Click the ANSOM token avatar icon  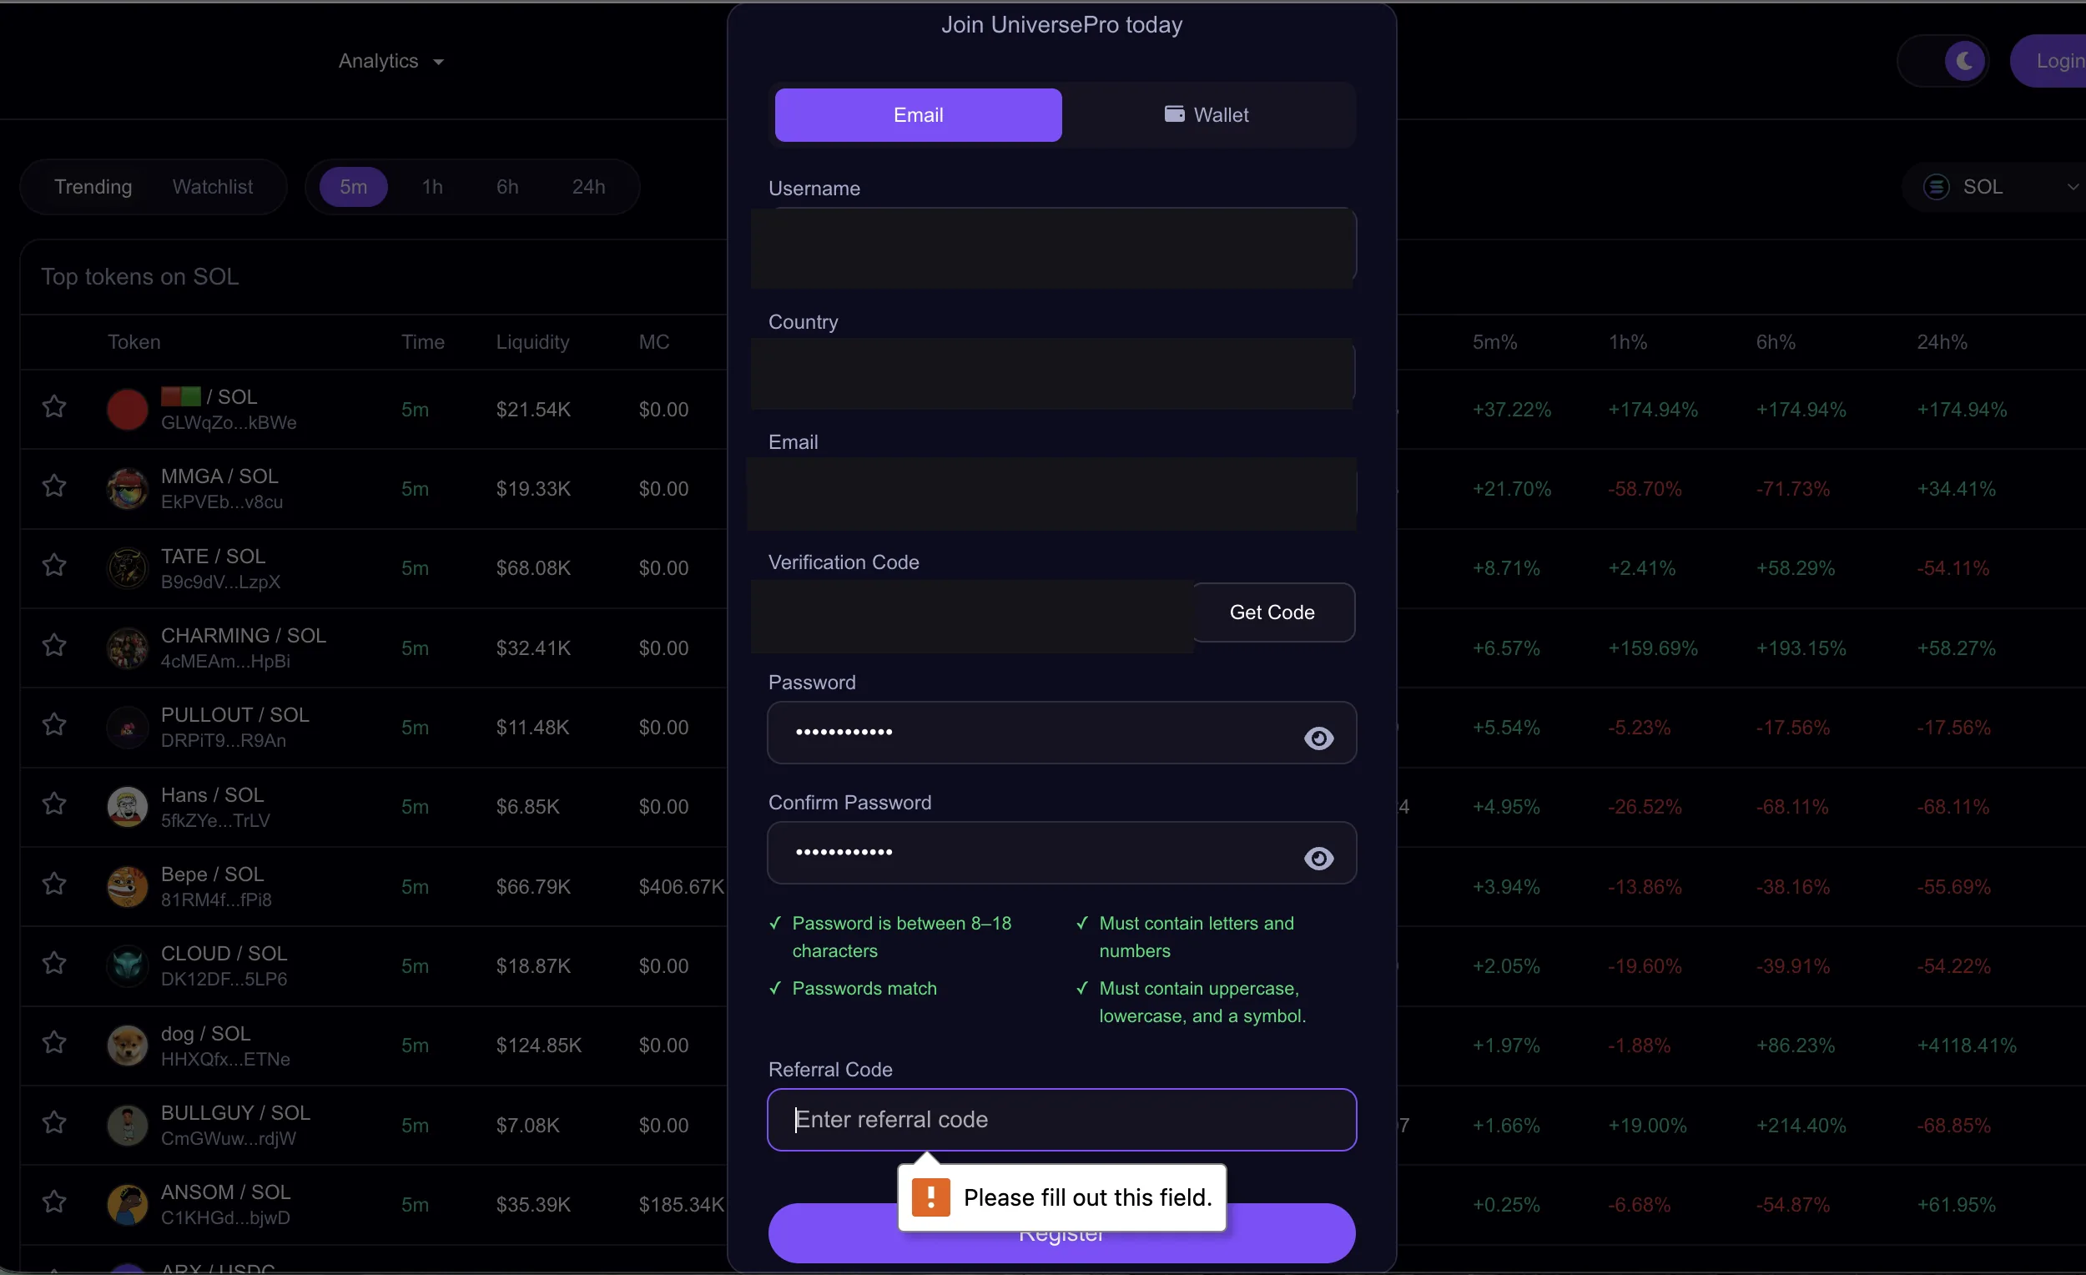click(x=127, y=1205)
